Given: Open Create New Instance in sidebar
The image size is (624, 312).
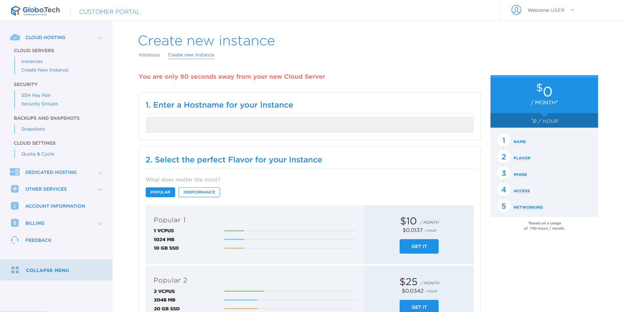Looking at the screenshot, I should click(x=45, y=70).
